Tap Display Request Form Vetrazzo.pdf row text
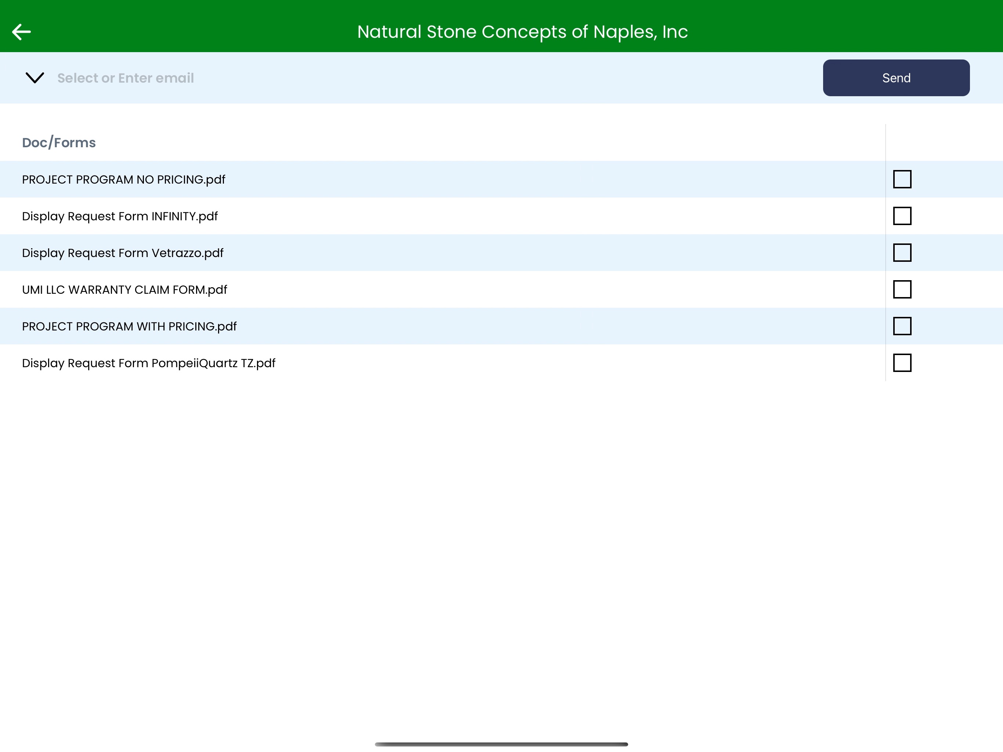 click(x=122, y=253)
